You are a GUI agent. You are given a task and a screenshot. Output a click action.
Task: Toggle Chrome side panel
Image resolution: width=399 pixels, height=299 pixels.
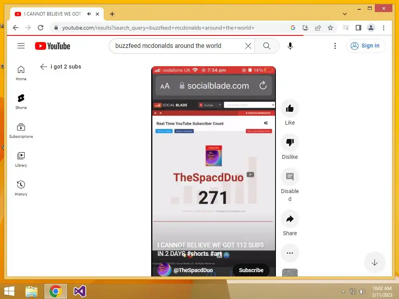click(358, 28)
